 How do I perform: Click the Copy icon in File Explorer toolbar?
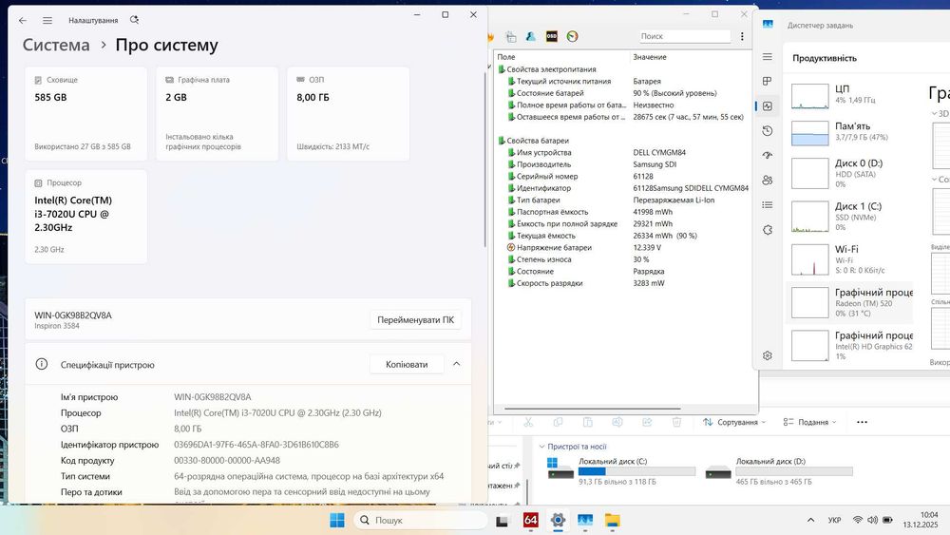tap(558, 422)
